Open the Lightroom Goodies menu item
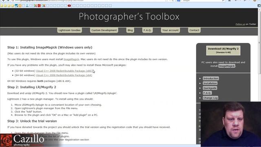The width and height of the screenshot is (261, 147). coord(69,30)
